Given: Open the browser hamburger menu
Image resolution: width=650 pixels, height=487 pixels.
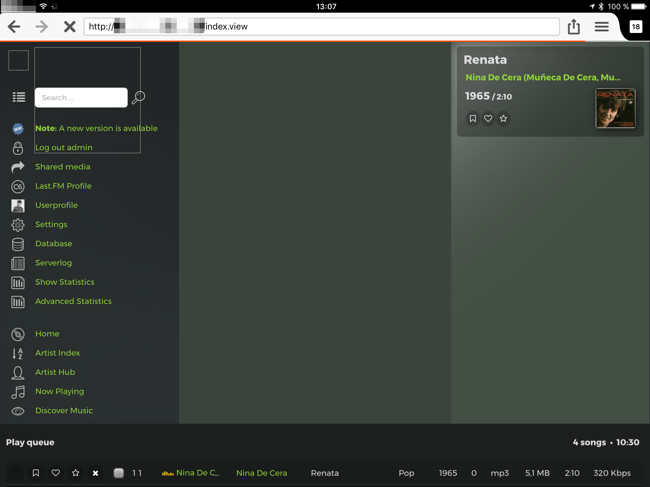Looking at the screenshot, I should [x=601, y=27].
